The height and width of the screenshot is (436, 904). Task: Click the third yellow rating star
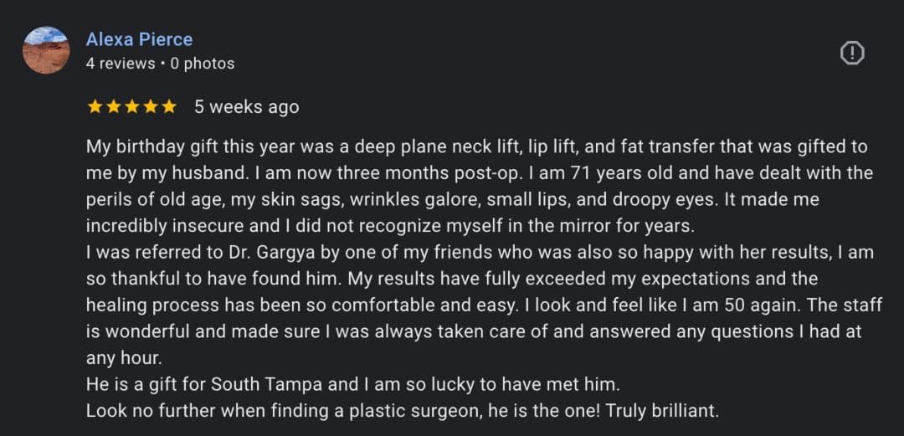(x=131, y=107)
